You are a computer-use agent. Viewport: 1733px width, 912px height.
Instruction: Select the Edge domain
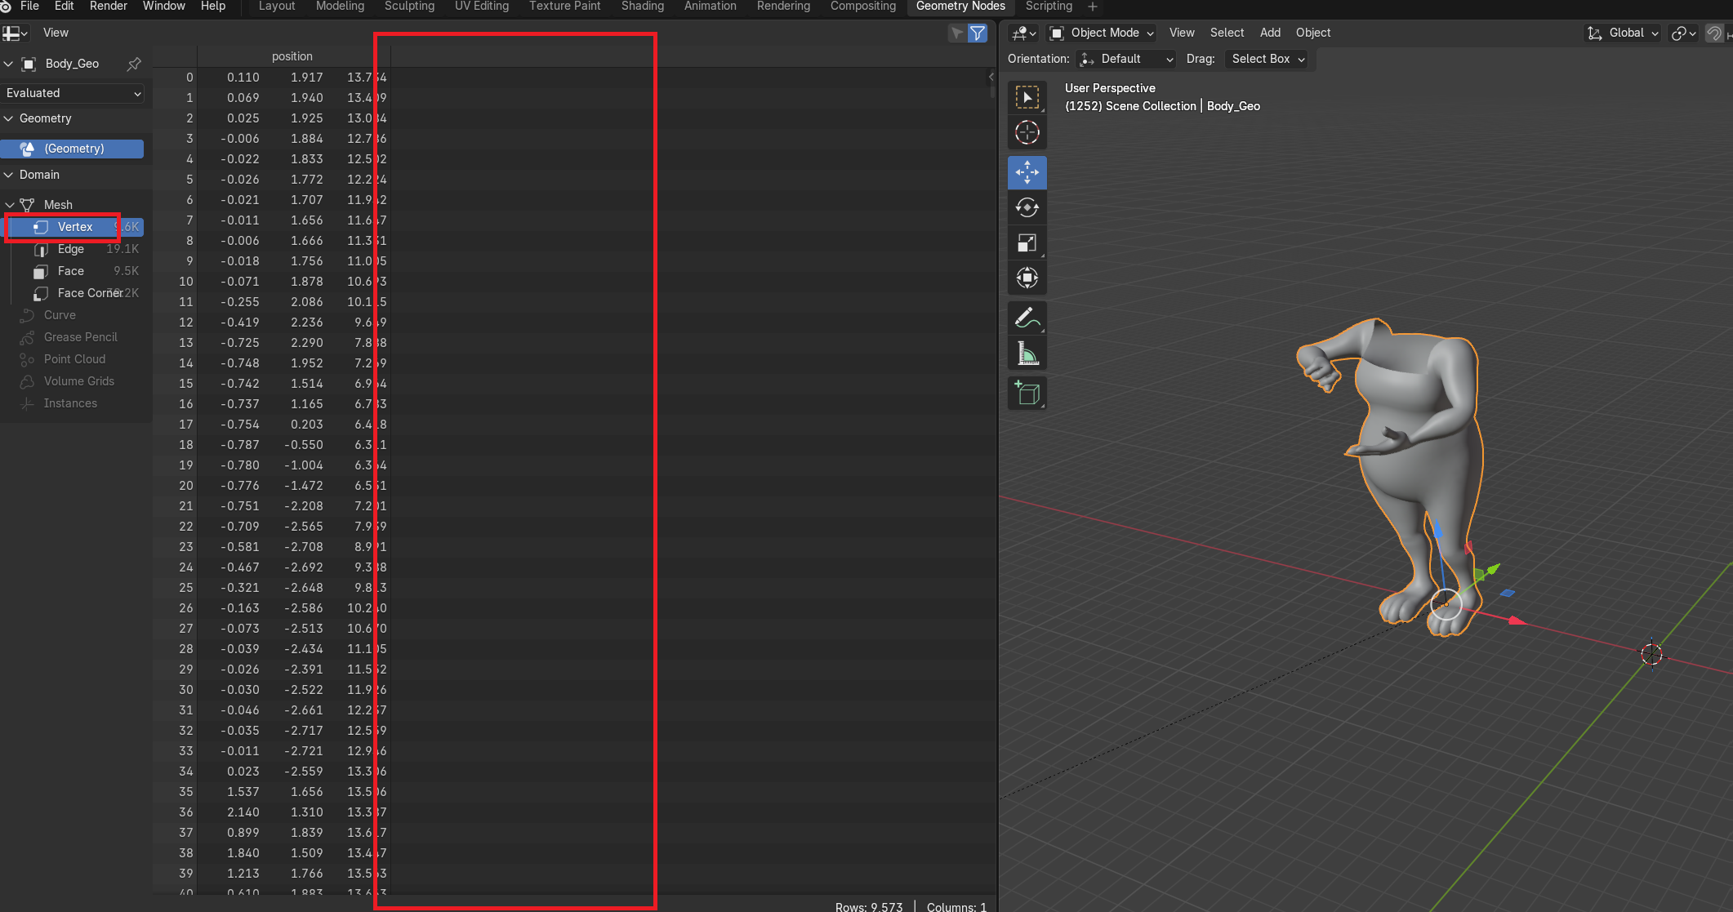pos(75,249)
